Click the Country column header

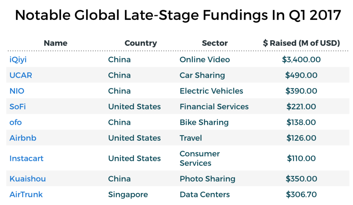[x=141, y=43]
